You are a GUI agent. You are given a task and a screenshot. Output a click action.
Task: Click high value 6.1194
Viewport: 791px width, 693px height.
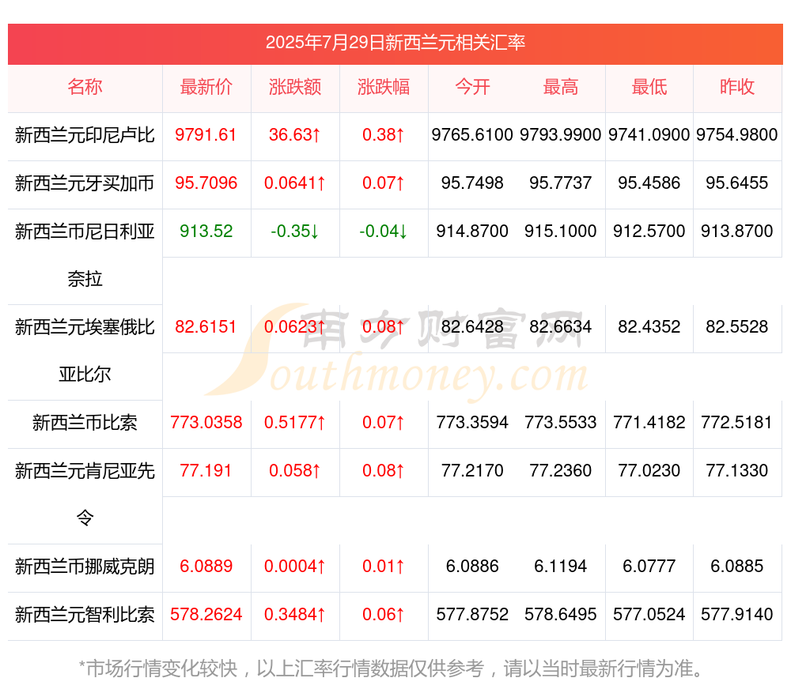561,567
